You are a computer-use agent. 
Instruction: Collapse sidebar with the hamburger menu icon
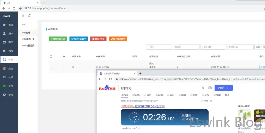(23, 16)
